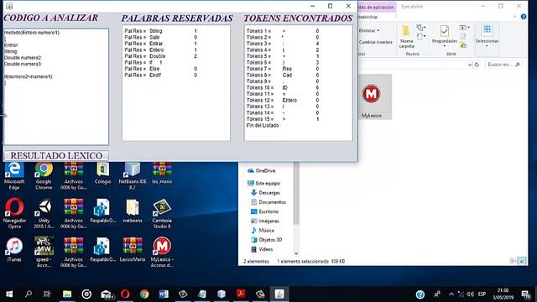Switch to the Java app in taskbar

pyautogui.click(x=279, y=294)
